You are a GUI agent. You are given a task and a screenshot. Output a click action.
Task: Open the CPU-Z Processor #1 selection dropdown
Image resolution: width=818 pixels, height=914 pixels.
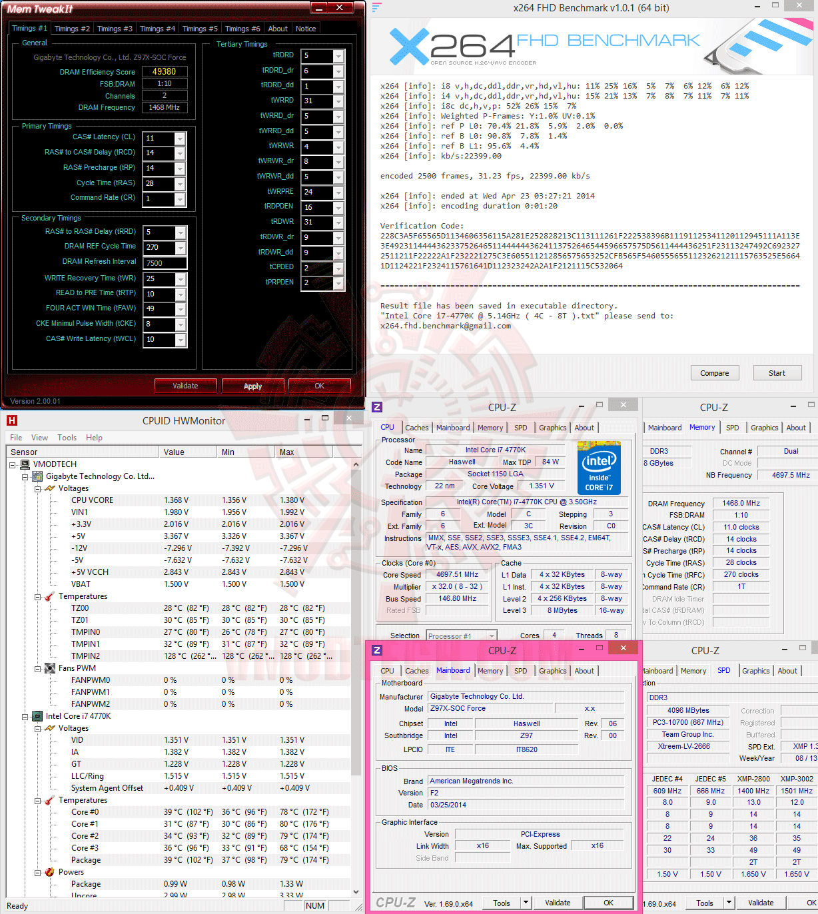click(x=492, y=636)
